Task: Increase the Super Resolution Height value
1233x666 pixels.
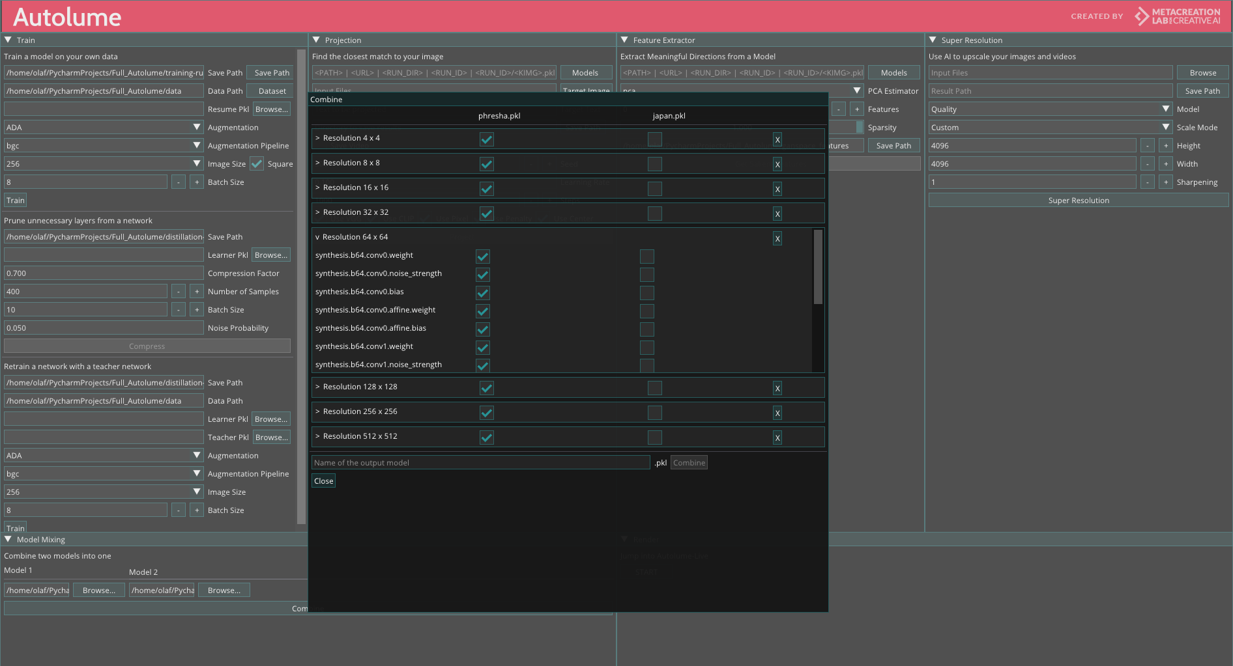Action: [1165, 146]
